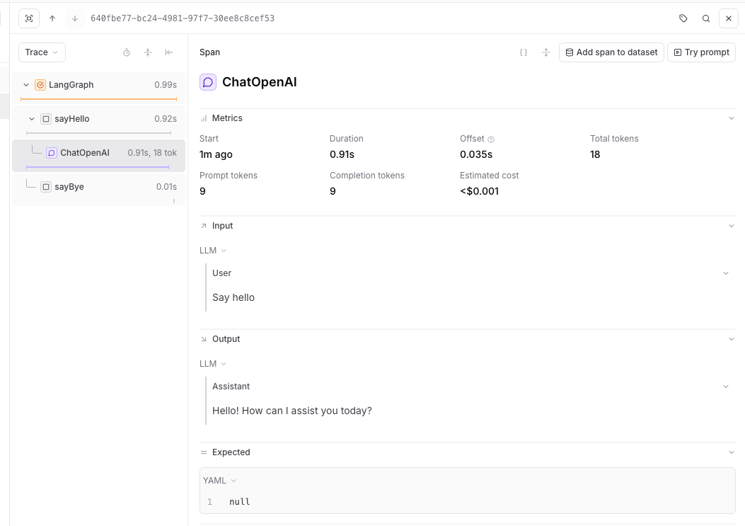Collapse the sayHello tree node
The width and height of the screenshot is (745, 526).
pos(32,119)
